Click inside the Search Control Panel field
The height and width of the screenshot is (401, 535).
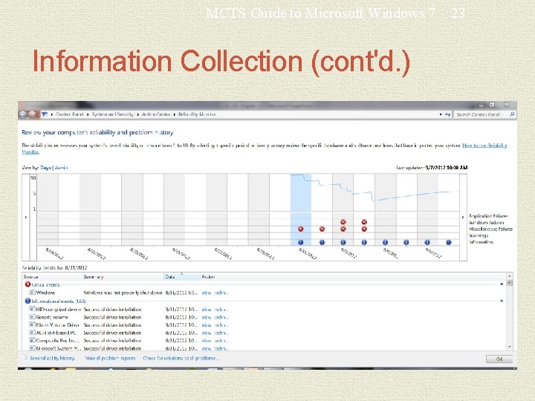pyautogui.click(x=481, y=114)
